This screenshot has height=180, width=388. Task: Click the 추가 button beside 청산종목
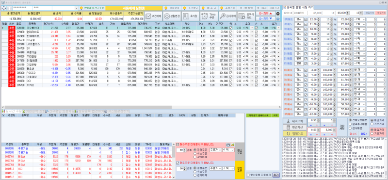[275, 175]
